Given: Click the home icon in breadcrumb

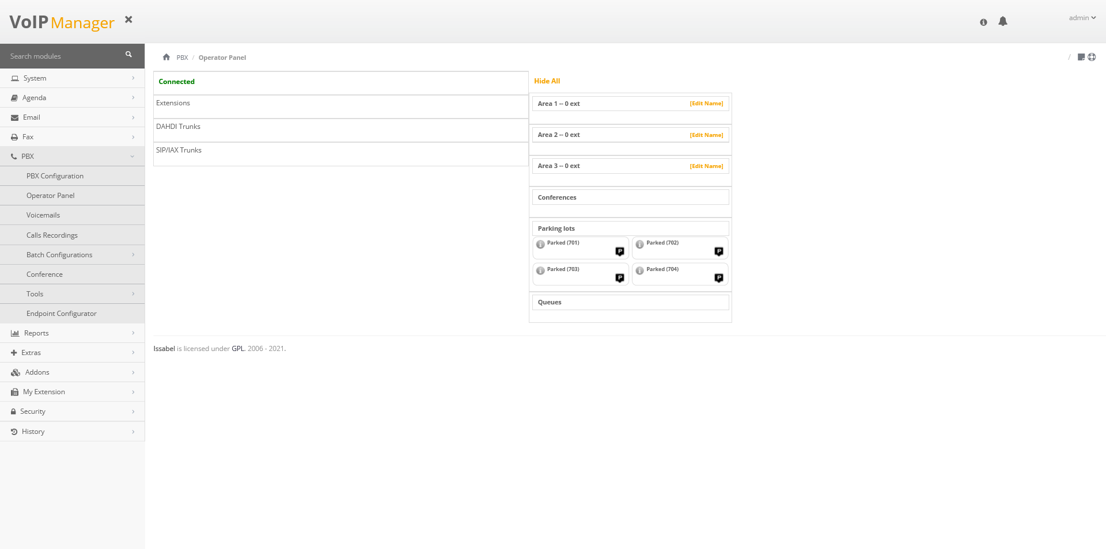Looking at the screenshot, I should [166, 57].
